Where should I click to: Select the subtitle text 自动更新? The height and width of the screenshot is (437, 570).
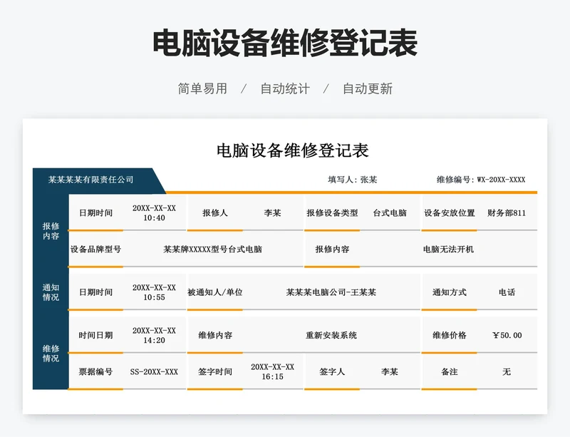tap(368, 88)
